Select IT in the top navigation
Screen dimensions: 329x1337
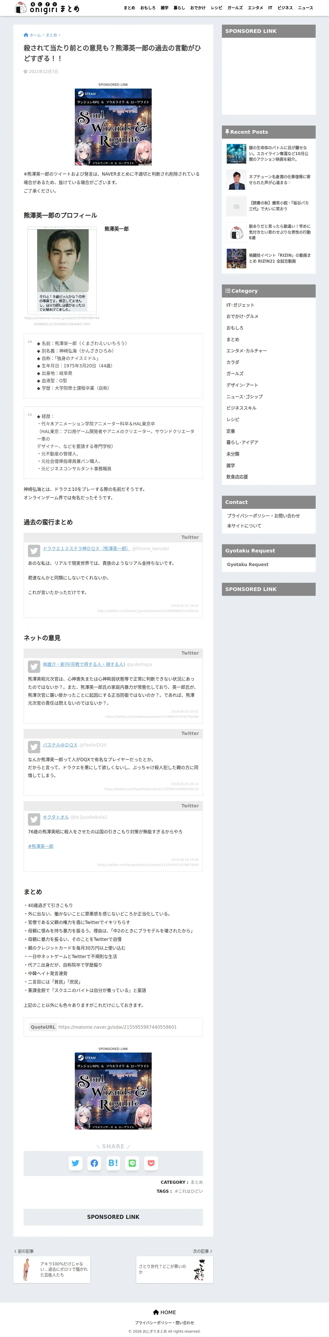[270, 8]
